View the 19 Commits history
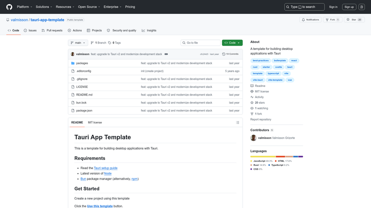Screen dimensions: 371x208 point(230,54)
